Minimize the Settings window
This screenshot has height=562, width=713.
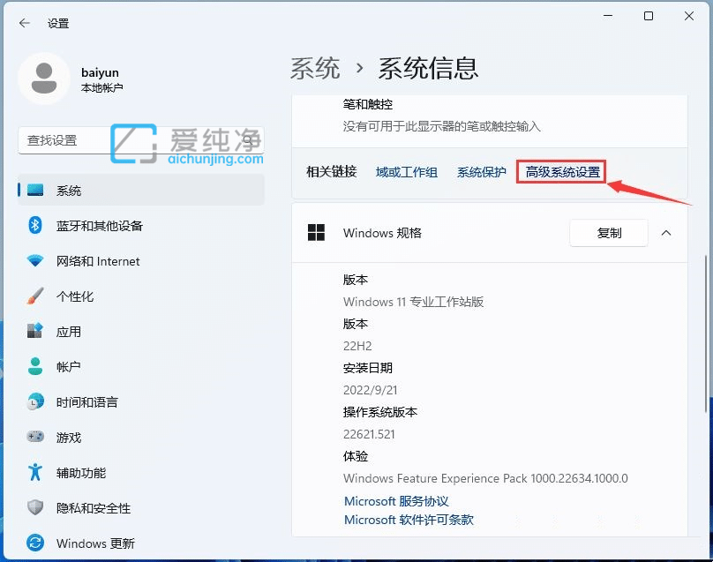click(x=608, y=16)
